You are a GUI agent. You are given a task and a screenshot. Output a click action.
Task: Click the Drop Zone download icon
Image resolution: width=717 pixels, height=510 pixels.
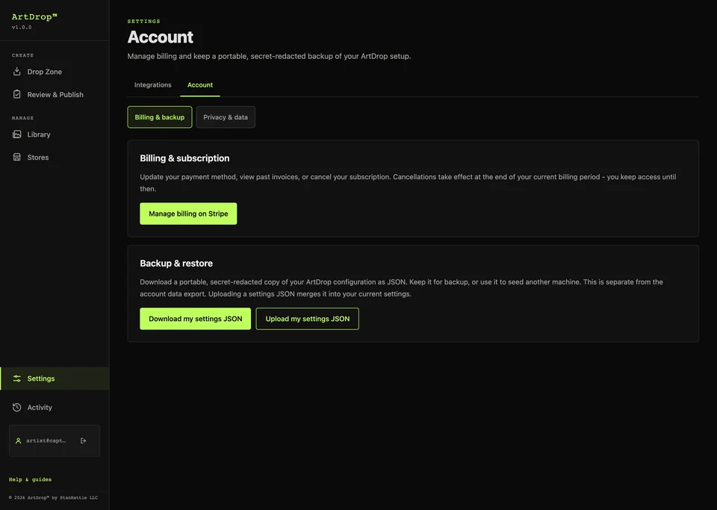point(17,71)
